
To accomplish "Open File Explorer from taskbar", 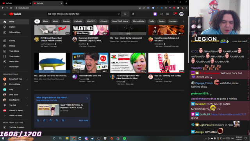I will point(67,138).
